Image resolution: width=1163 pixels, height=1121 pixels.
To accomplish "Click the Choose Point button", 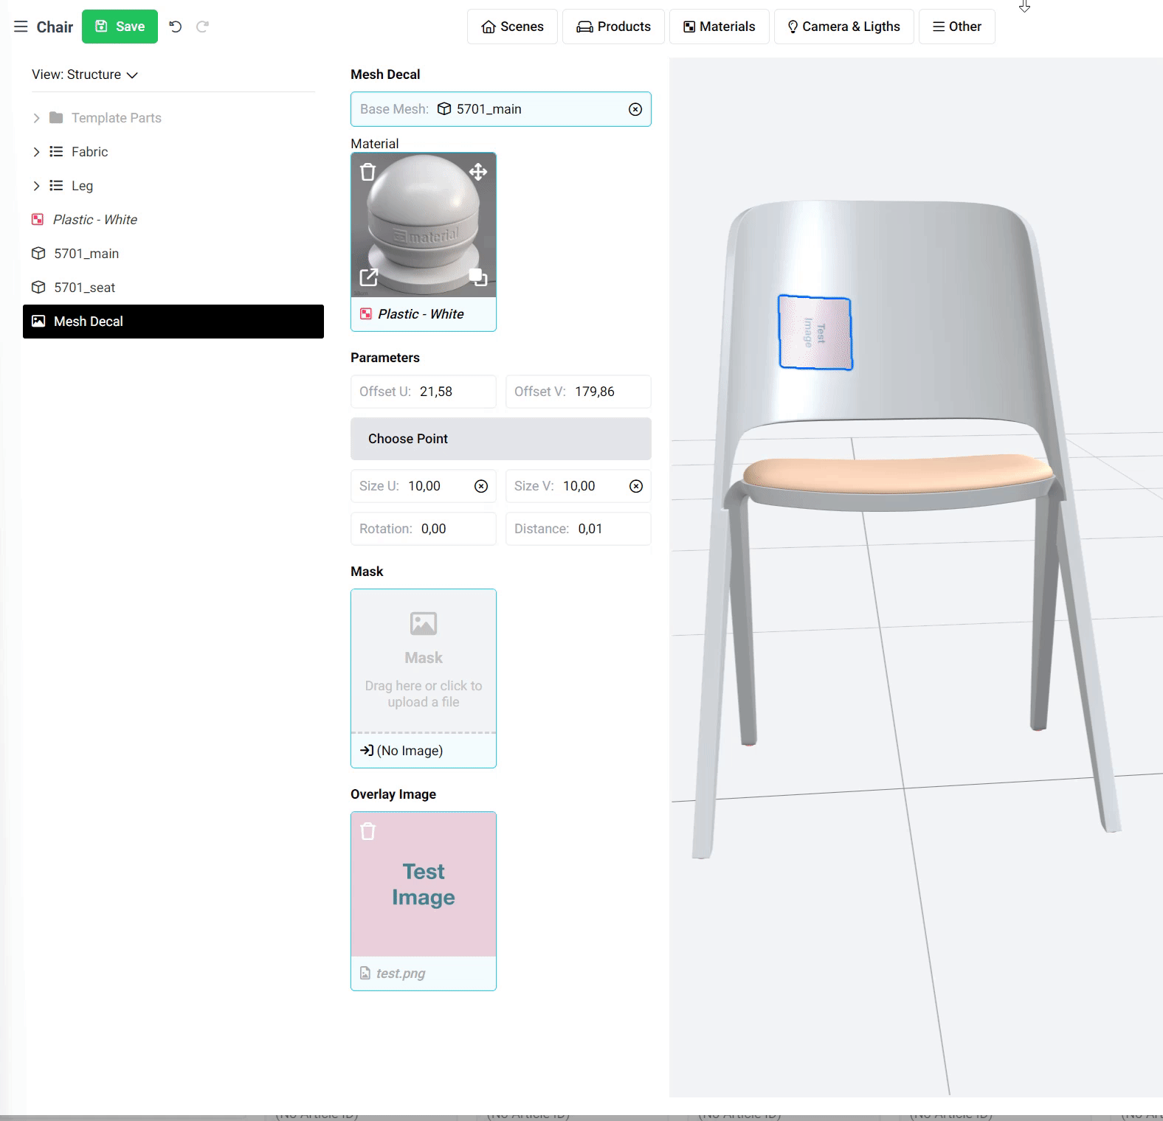I will (x=500, y=439).
